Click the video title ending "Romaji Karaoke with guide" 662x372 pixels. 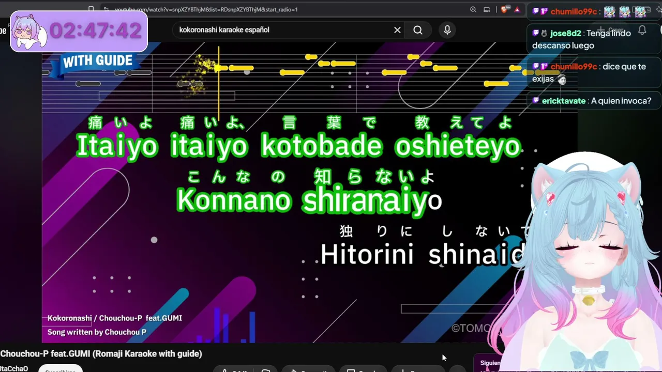(x=101, y=354)
